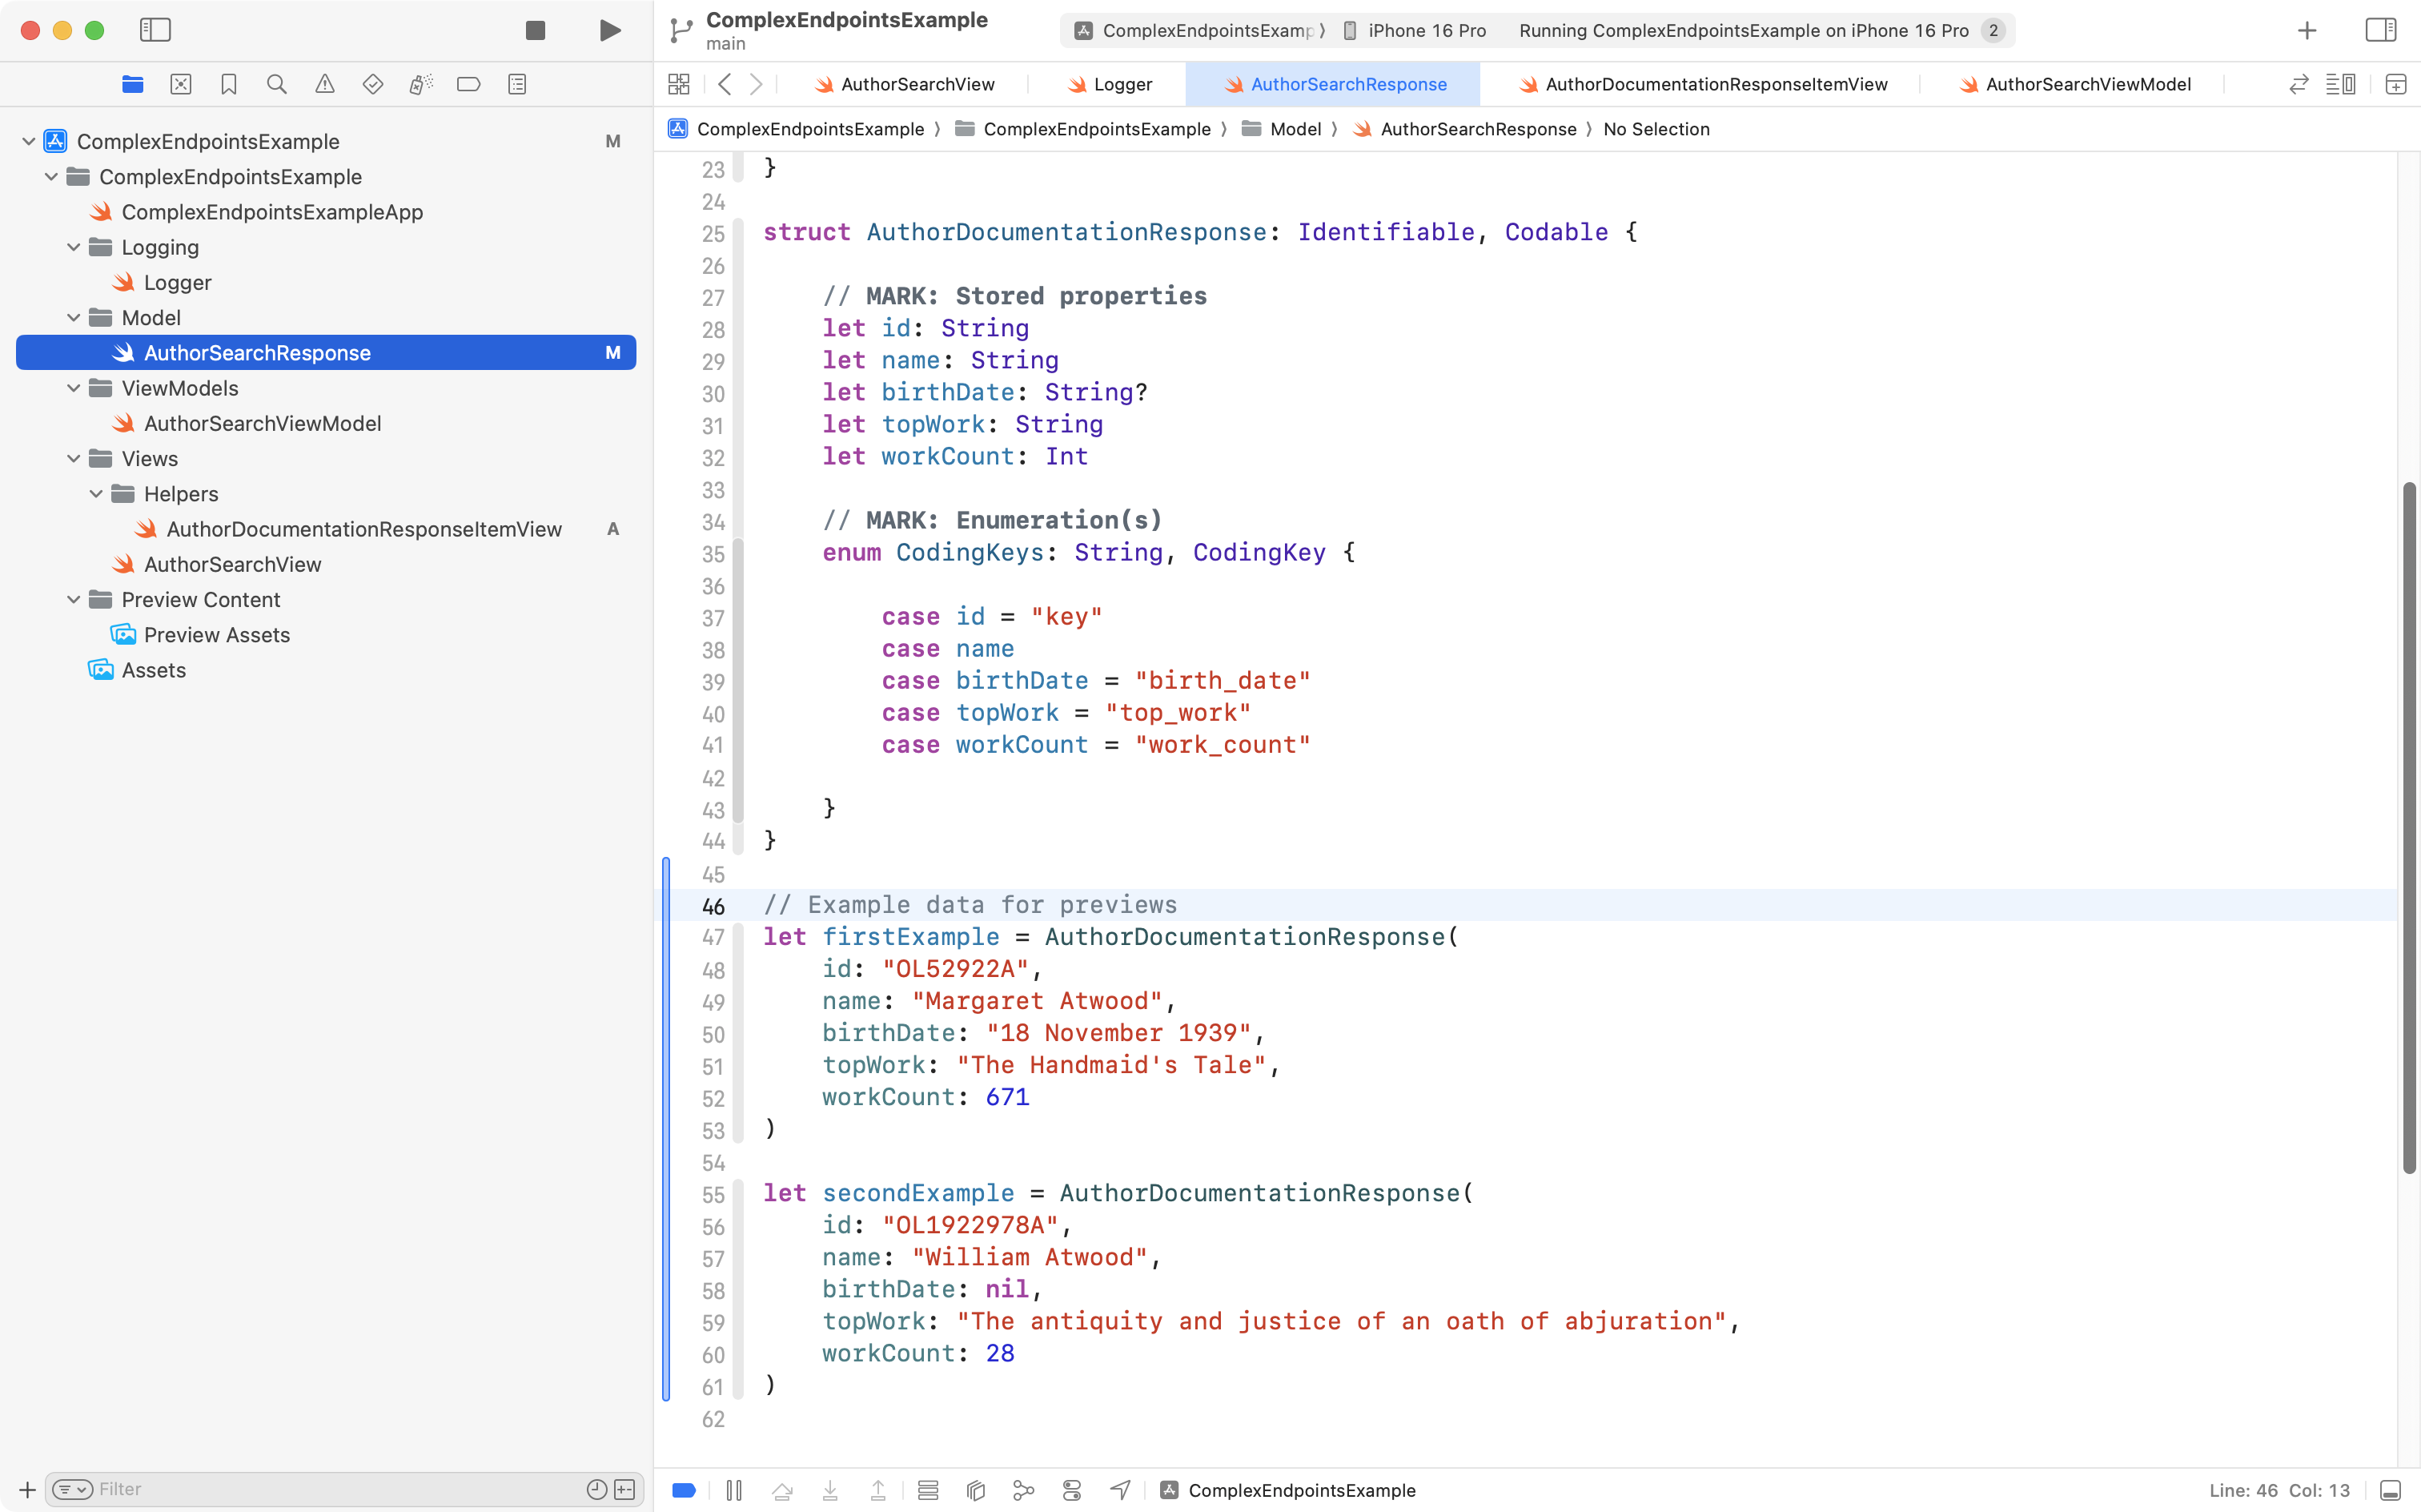Image resolution: width=2421 pixels, height=1512 pixels.
Task: Open the Breakpoint navigator icon
Action: pos(468,84)
